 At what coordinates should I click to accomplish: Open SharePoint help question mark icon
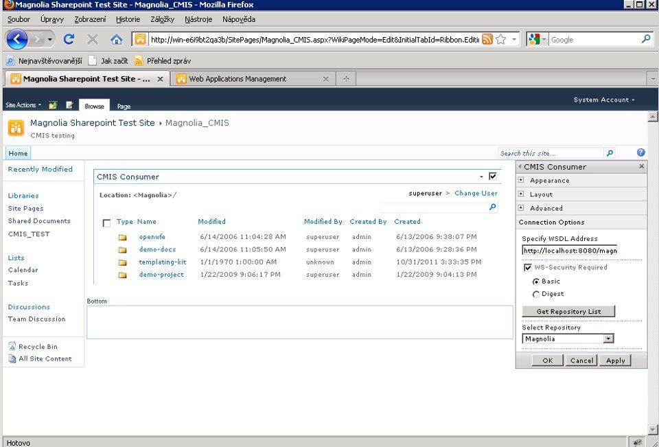[641, 152]
